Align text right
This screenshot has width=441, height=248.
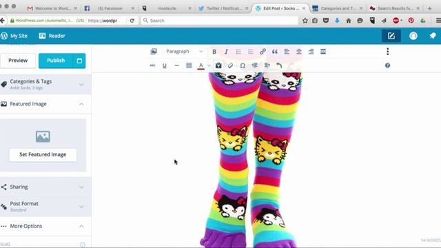coord(311,52)
